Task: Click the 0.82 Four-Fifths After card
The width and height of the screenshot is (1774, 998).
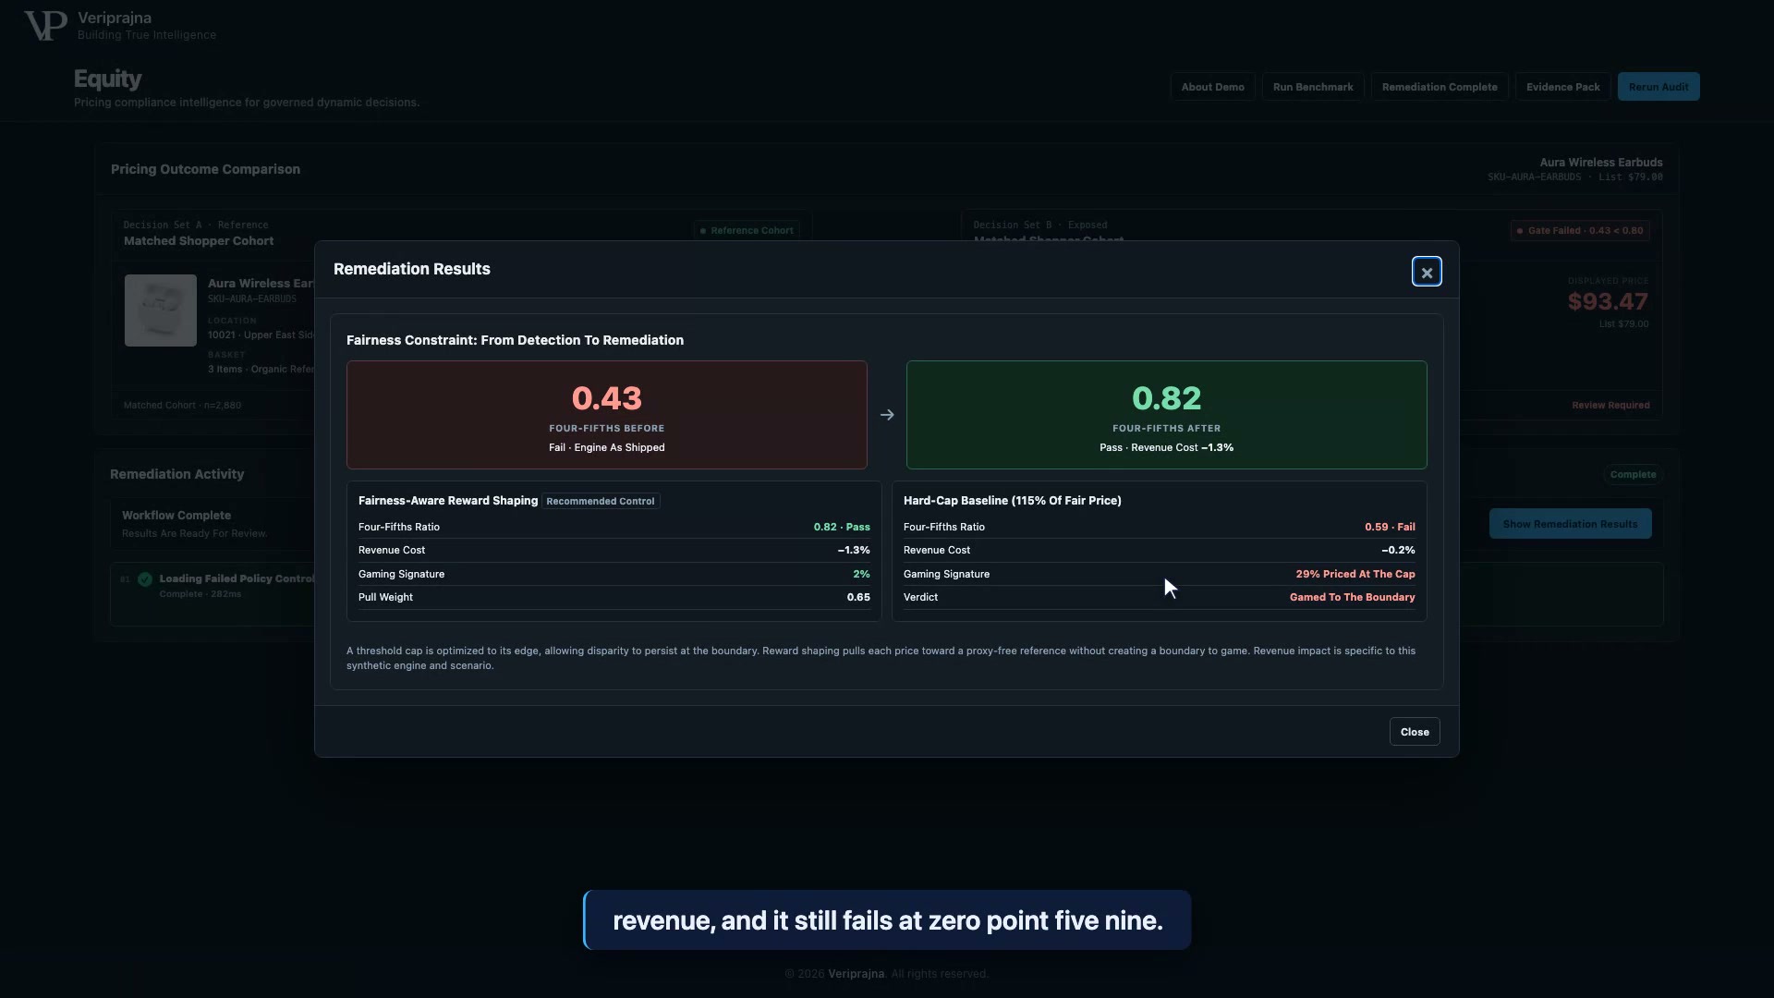Action: [x=1166, y=415]
